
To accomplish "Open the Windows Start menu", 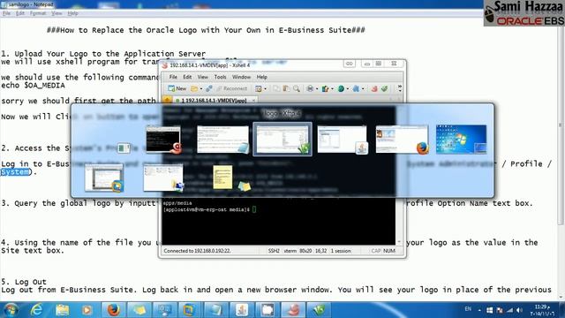I will click(11, 310).
